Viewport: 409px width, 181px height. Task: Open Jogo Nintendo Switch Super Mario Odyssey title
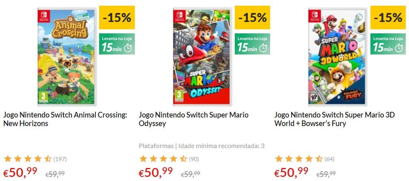(194, 119)
